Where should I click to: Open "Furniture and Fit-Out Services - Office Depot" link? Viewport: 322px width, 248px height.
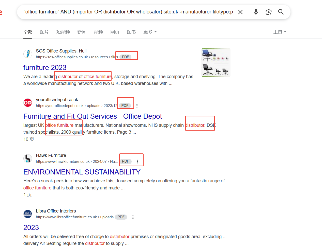93,116
